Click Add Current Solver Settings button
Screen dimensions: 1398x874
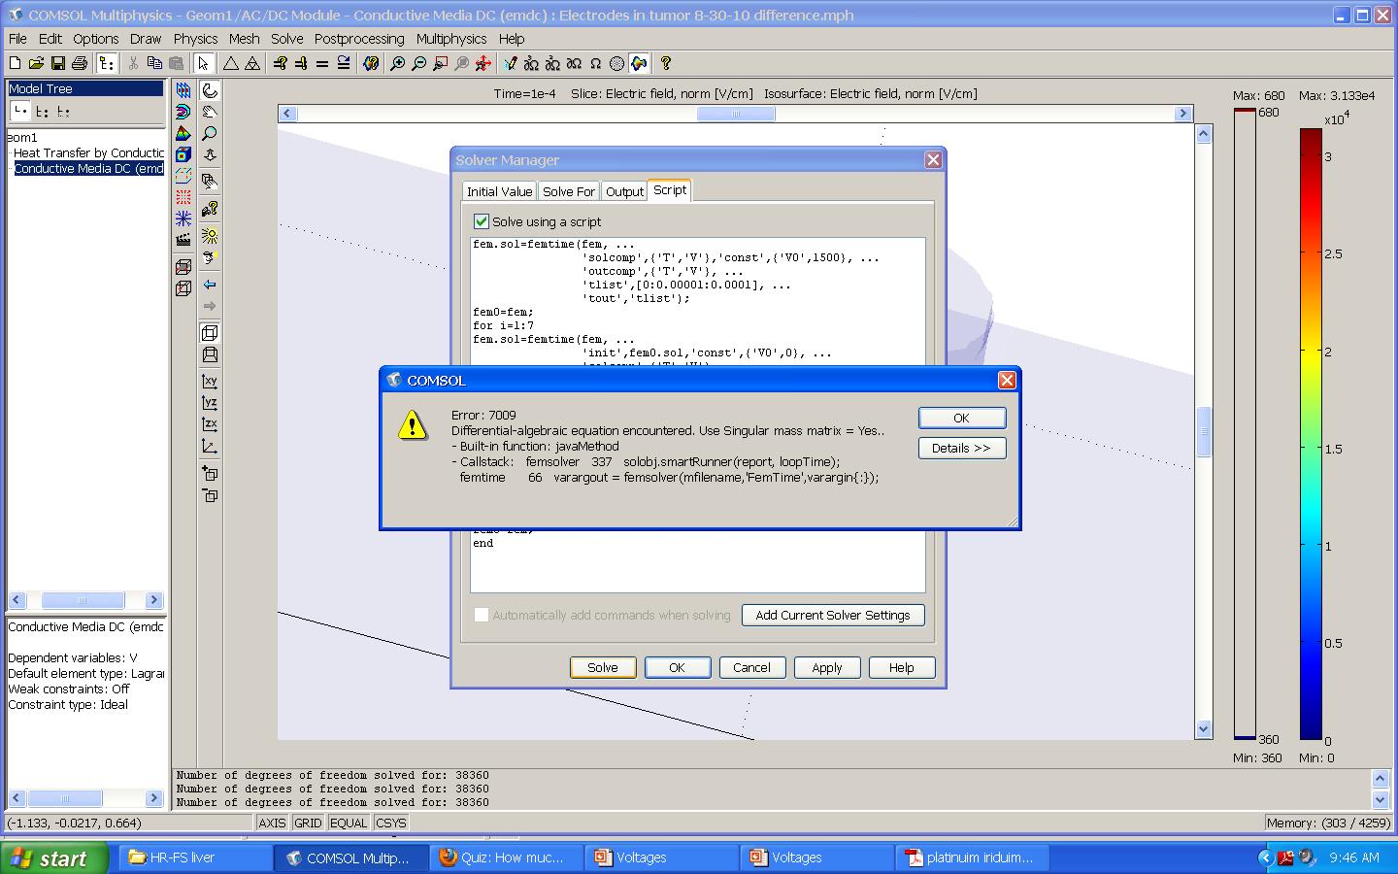pyautogui.click(x=833, y=615)
